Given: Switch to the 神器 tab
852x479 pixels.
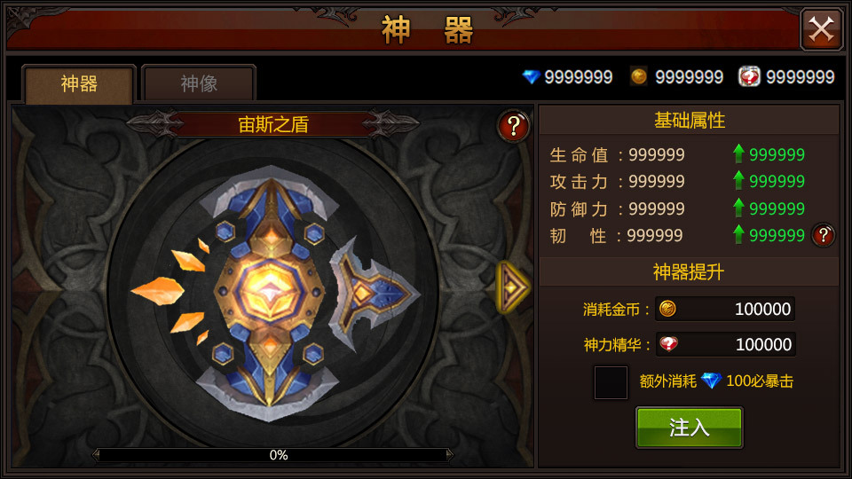Looking at the screenshot, I should tap(79, 83).
